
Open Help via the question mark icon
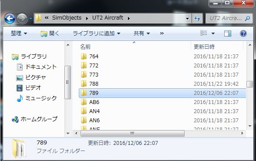[243, 34]
